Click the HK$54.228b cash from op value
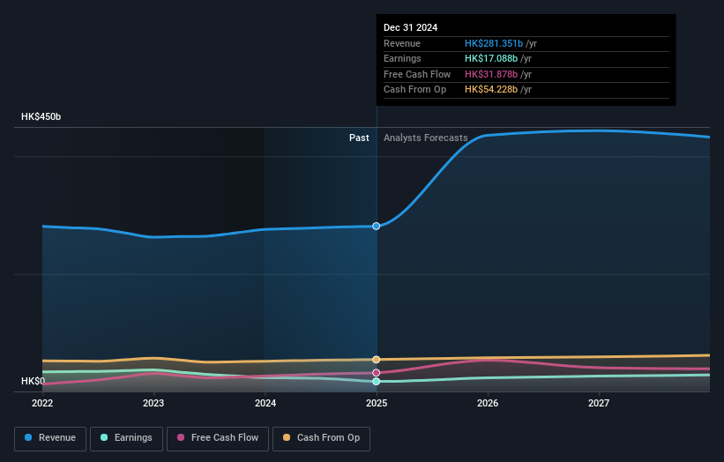The image size is (724, 462). pos(491,90)
